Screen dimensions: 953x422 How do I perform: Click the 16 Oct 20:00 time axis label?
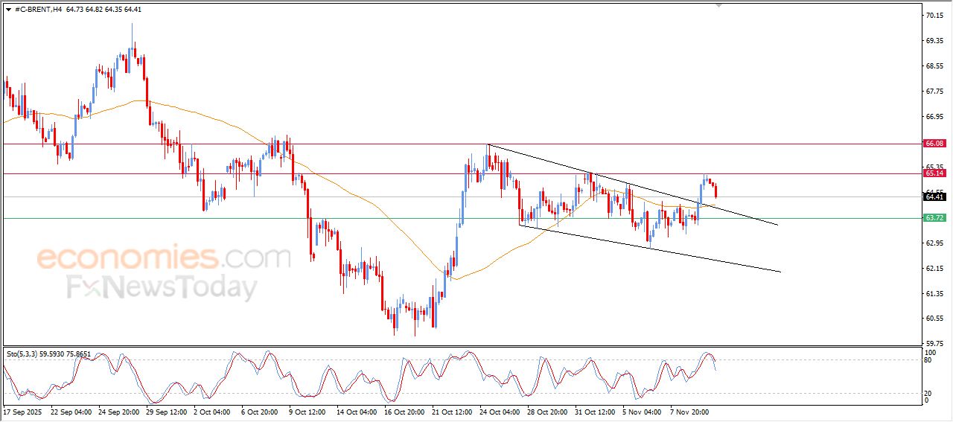pos(404,411)
